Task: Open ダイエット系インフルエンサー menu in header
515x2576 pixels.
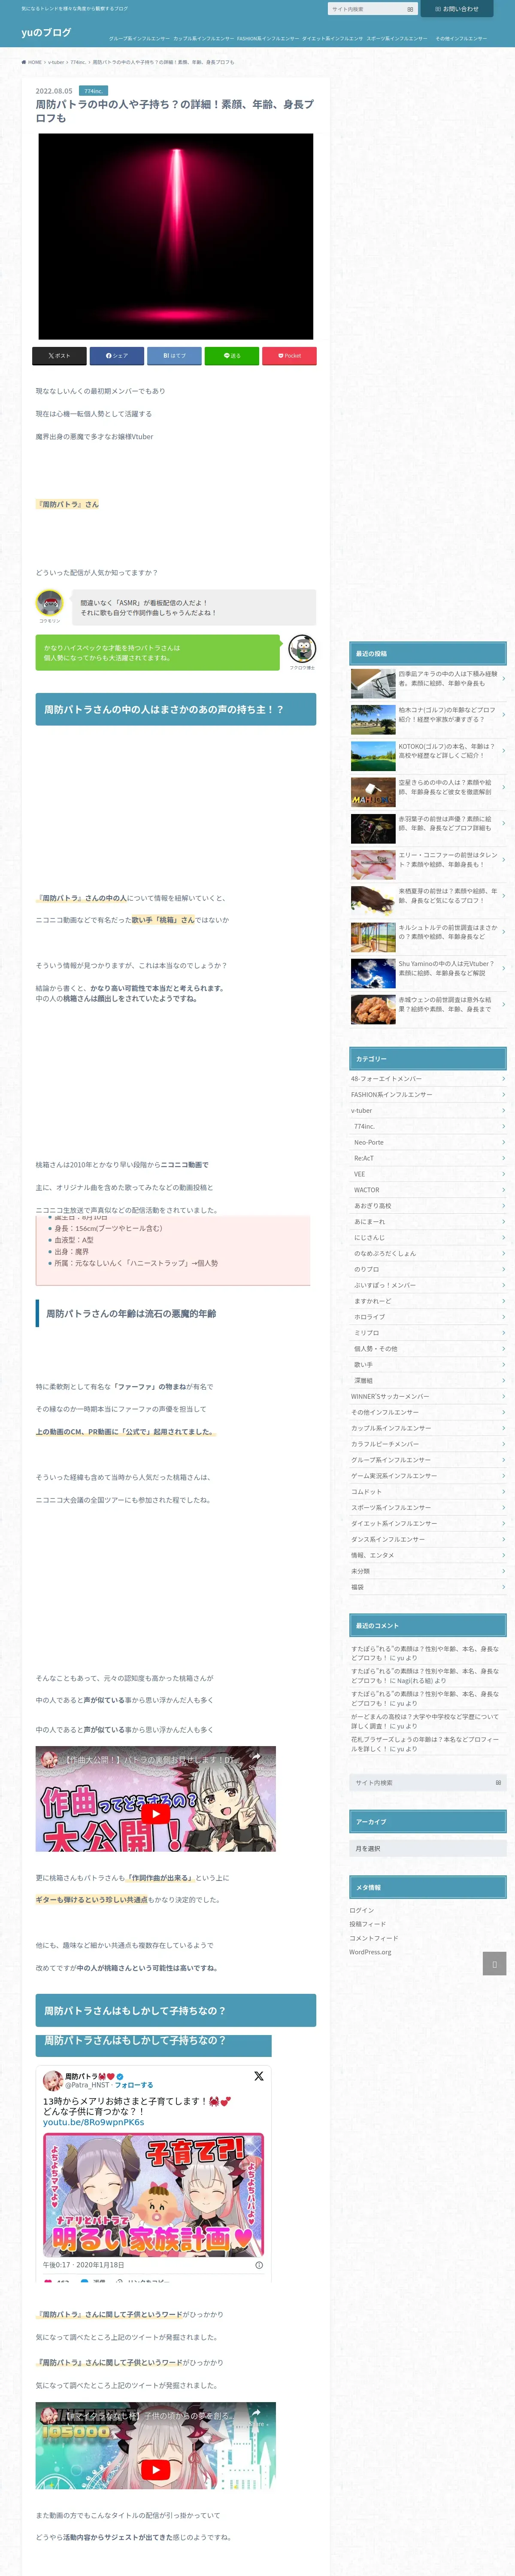Action: click(332, 38)
